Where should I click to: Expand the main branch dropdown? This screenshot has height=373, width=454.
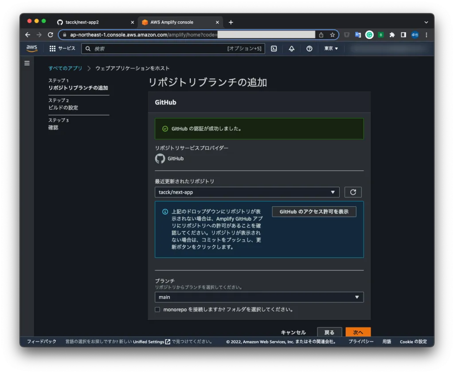pyautogui.click(x=259, y=297)
